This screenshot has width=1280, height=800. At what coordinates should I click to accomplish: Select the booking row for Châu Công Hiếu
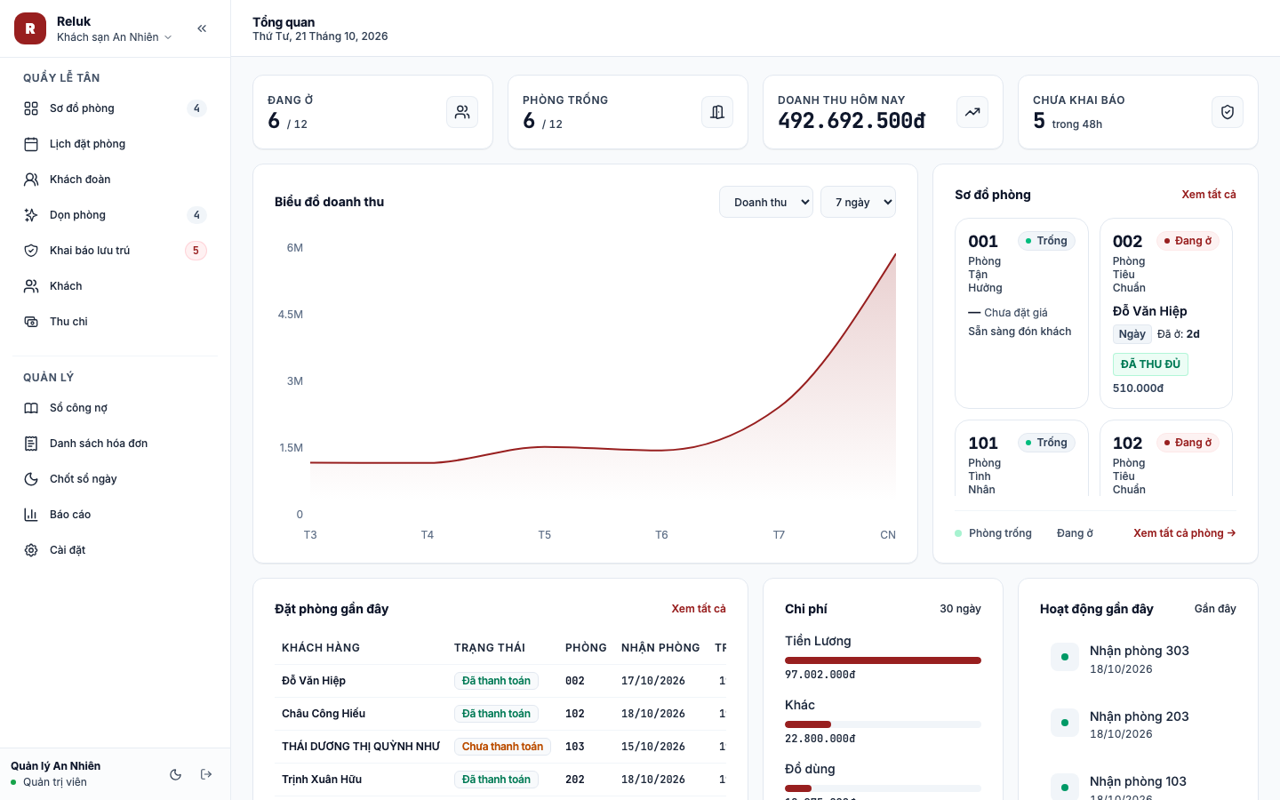pos(500,714)
